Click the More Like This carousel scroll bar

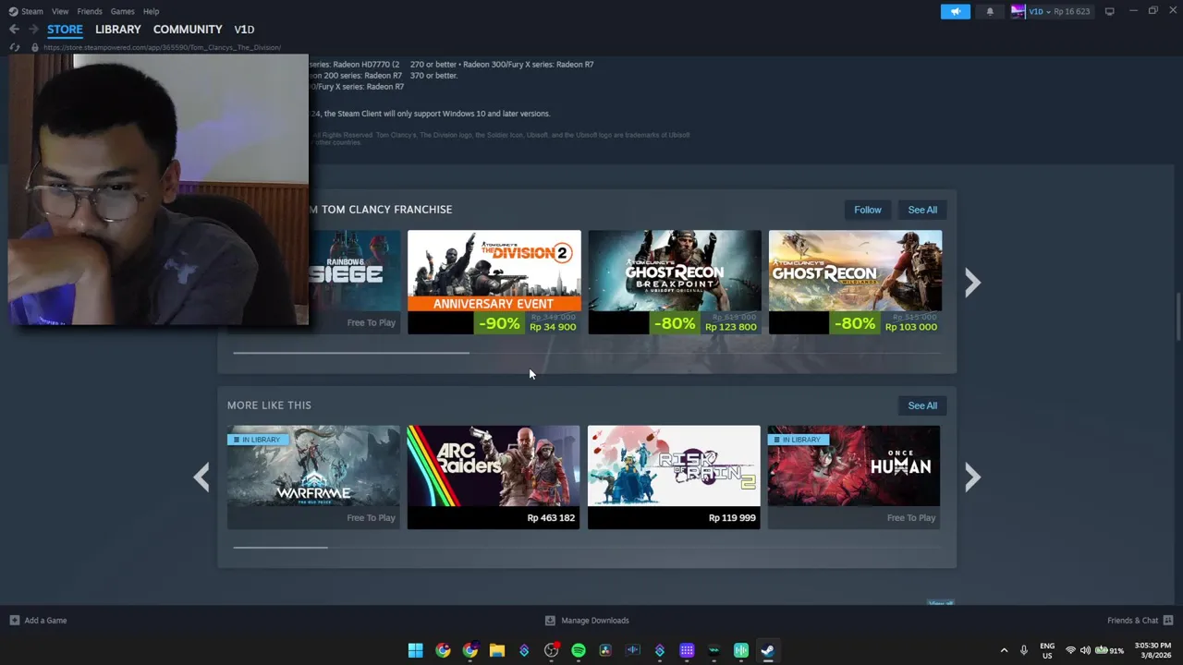(280, 548)
